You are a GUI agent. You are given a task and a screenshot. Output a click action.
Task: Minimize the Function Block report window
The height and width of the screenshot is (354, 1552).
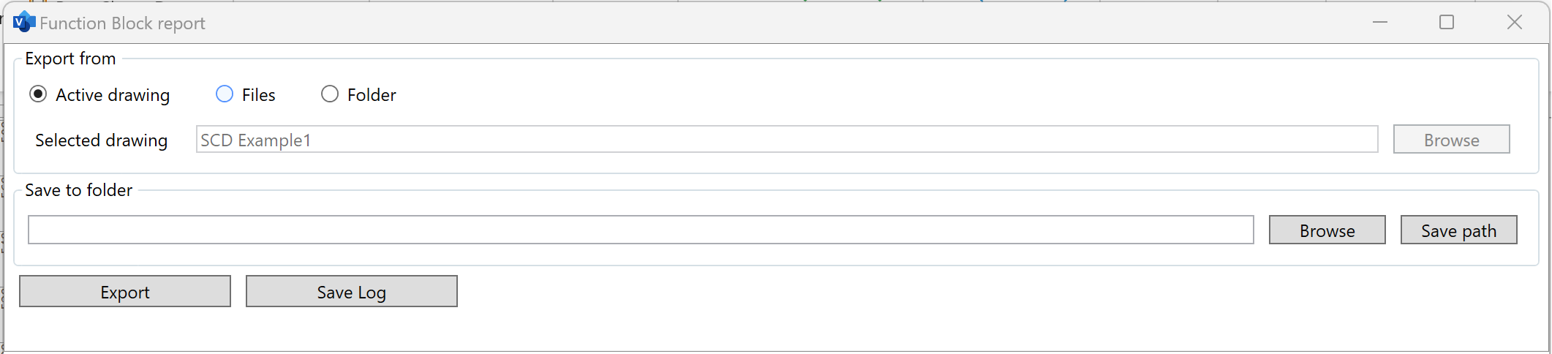1380,23
